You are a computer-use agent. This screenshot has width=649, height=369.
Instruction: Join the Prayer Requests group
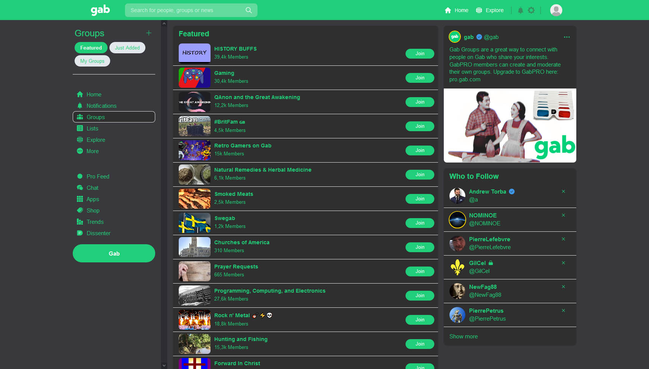point(420,271)
